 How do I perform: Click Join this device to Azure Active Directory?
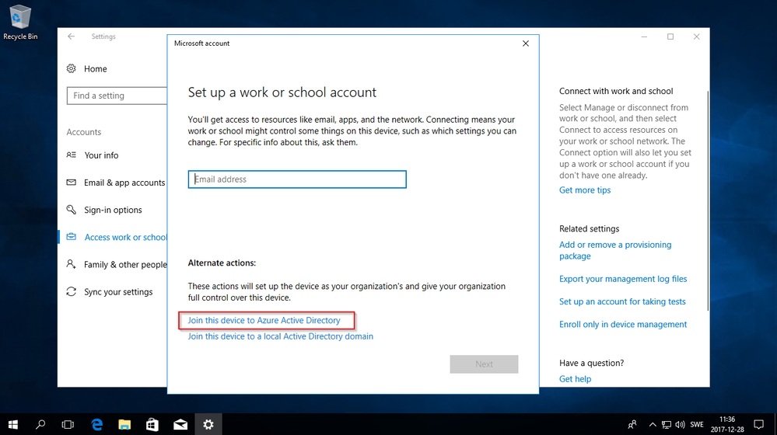[x=264, y=320]
